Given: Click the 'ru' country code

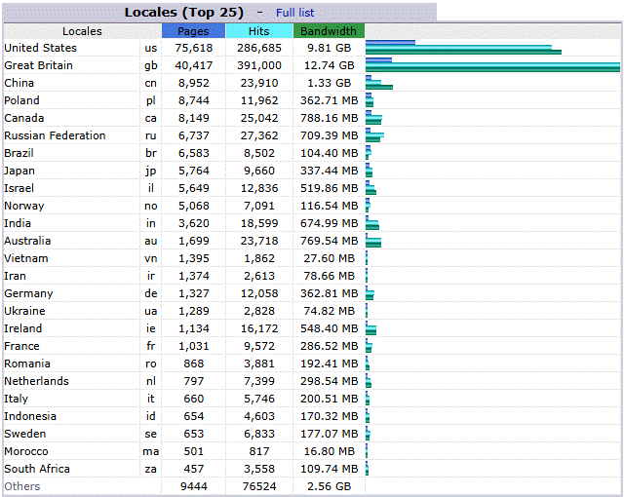Looking at the screenshot, I should pos(150,135).
